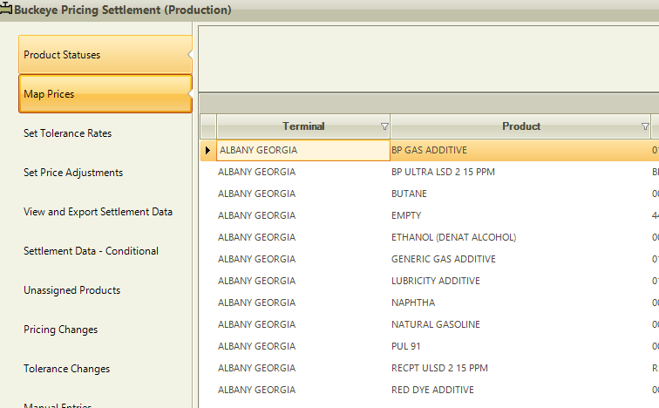Click the ETHANOL (DENAT ALCOHOL) cell
The image size is (659, 408).
pyautogui.click(x=453, y=237)
